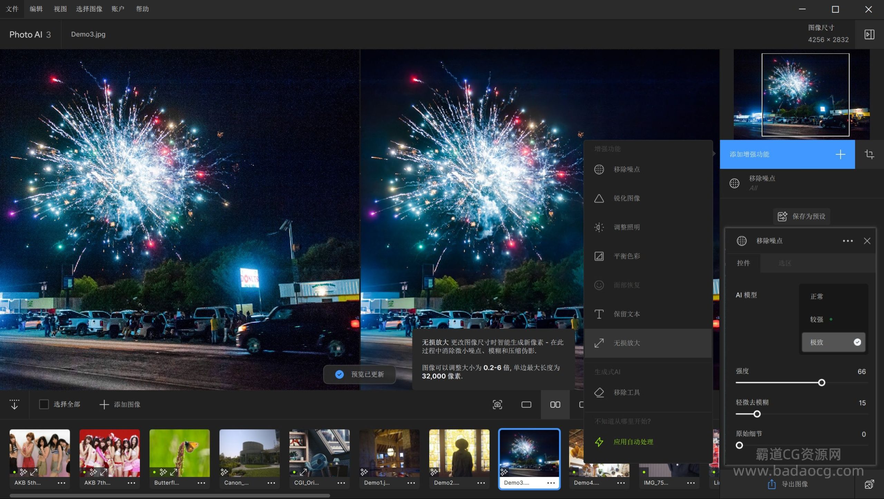Click the filmstrip horizontal scrollbar
This screenshot has width=884, height=499.
coord(170,496)
